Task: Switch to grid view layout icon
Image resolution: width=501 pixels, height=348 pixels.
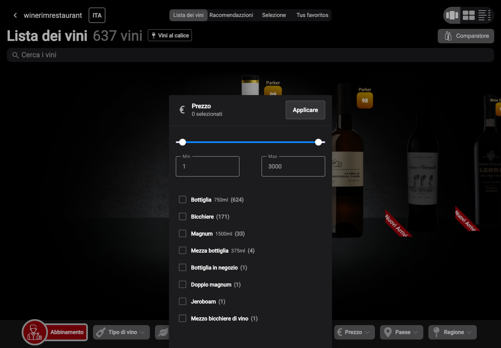Action: click(x=468, y=15)
